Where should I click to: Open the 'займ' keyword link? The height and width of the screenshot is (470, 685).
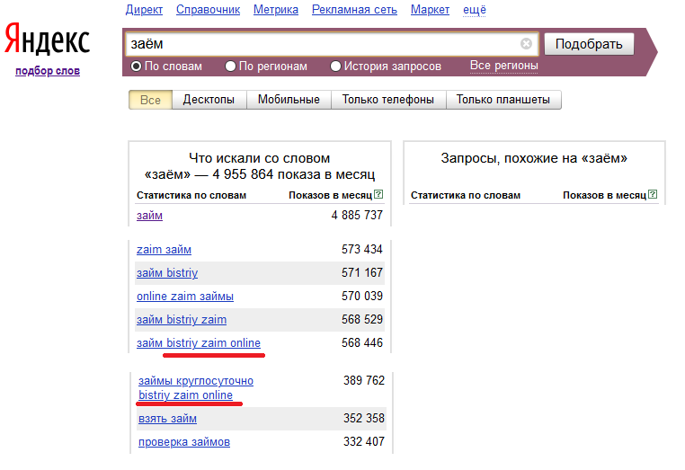pyautogui.click(x=149, y=216)
